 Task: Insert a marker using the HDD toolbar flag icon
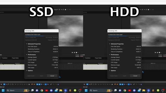(x=115, y=84)
